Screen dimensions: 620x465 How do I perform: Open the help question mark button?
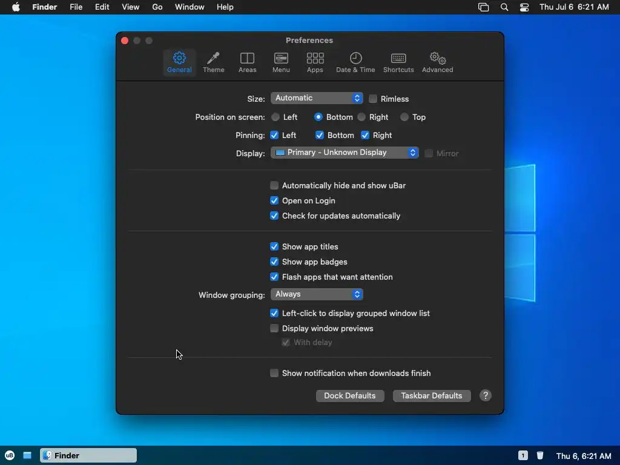pyautogui.click(x=486, y=395)
